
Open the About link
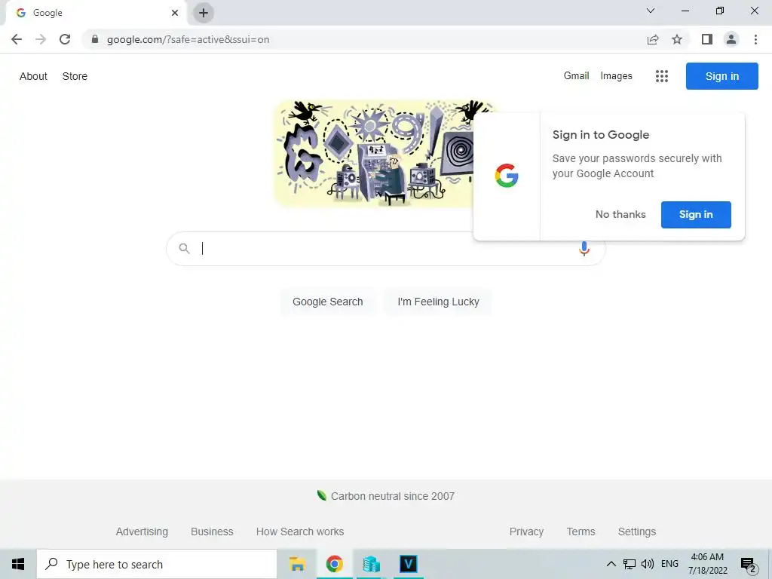click(x=33, y=76)
